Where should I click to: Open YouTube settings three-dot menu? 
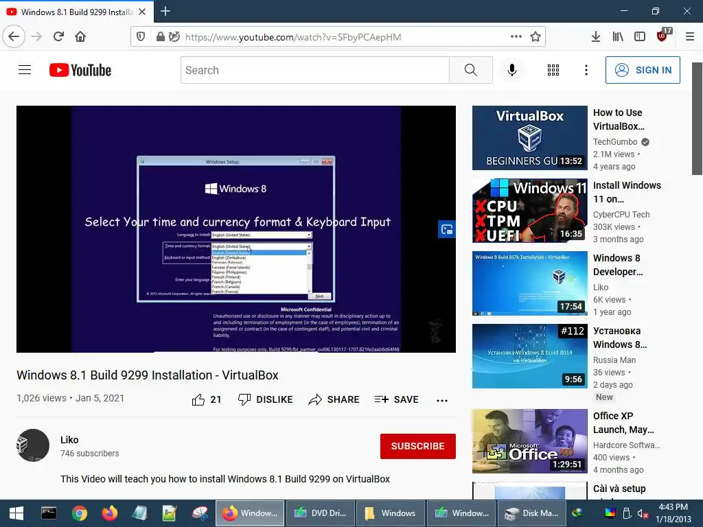586,70
